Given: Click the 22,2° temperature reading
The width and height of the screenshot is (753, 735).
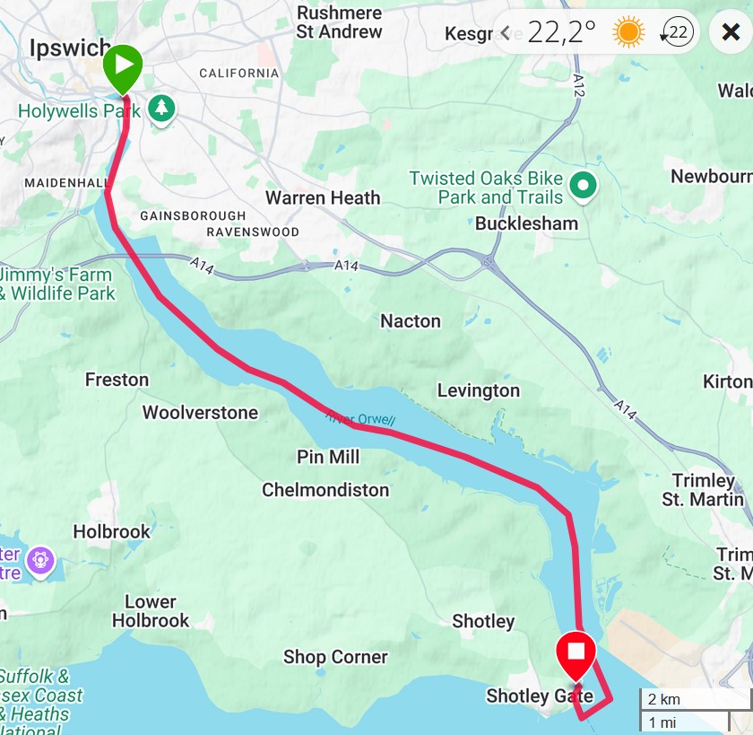Looking at the screenshot, I should click(561, 32).
